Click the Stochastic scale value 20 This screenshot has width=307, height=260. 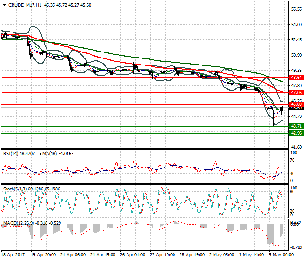point(292,211)
